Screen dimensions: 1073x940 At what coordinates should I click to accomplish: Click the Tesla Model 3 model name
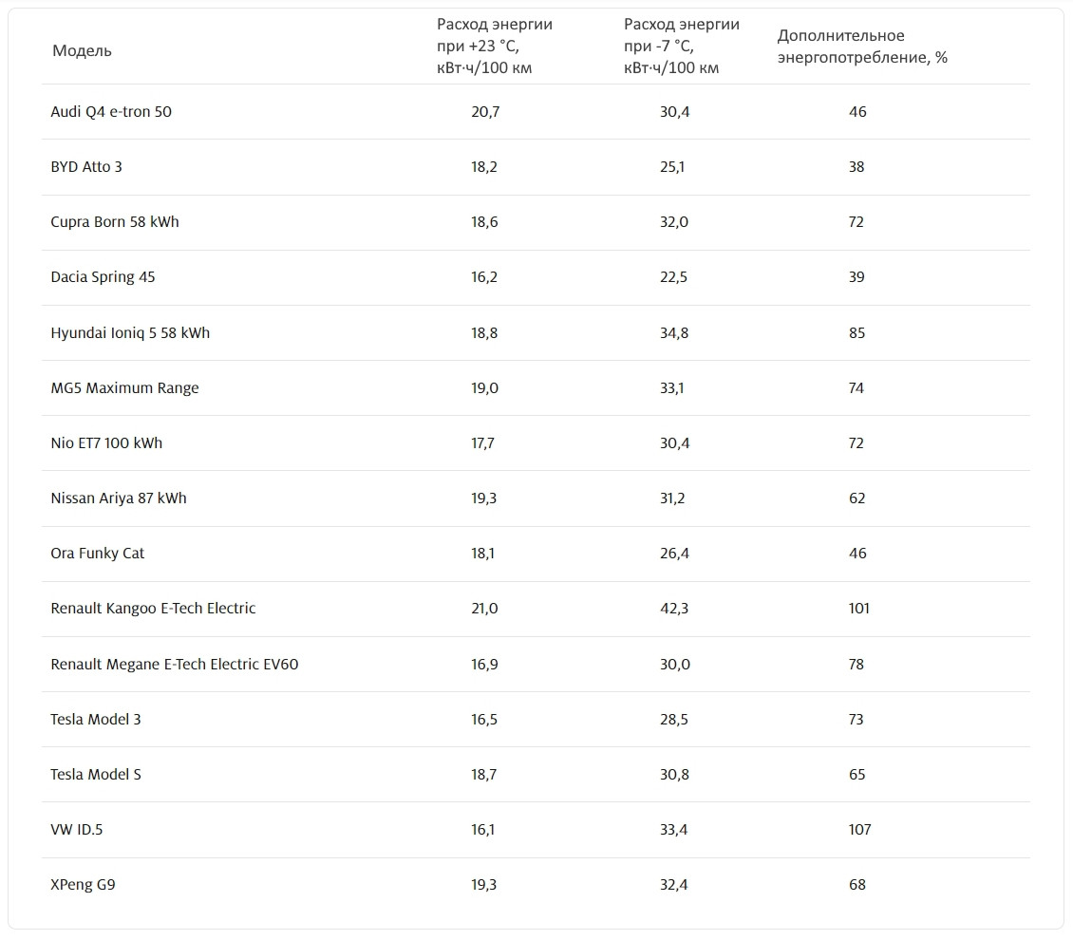coord(96,720)
